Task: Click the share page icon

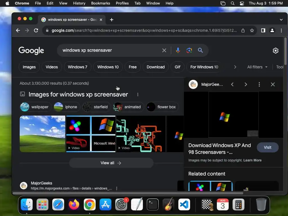Action: pyautogui.click(x=243, y=30)
